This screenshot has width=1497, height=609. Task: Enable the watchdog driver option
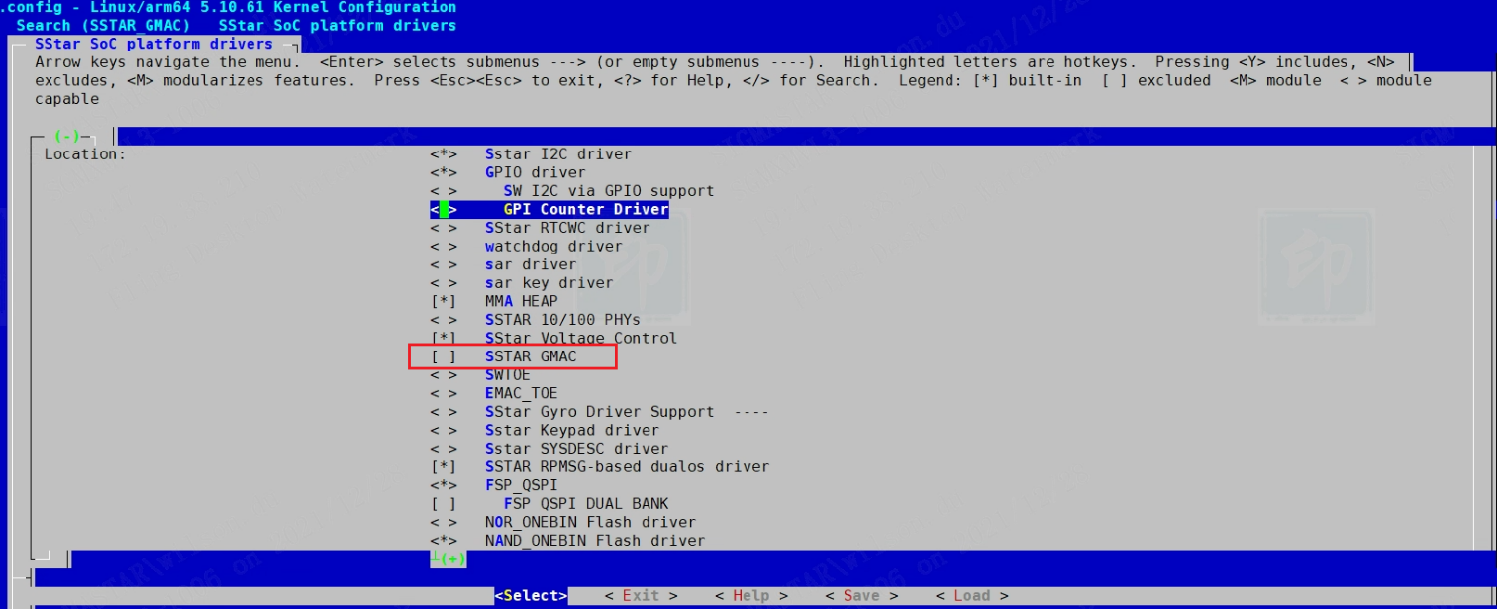pyautogui.click(x=444, y=247)
